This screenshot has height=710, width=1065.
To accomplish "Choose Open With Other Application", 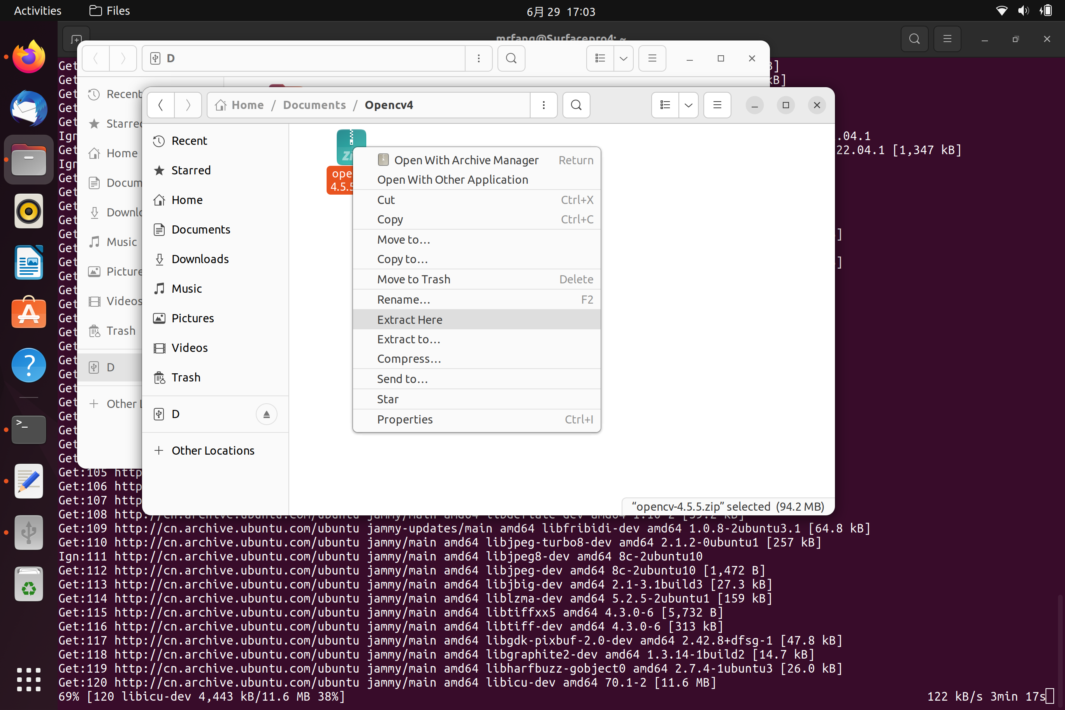I will [x=476, y=180].
